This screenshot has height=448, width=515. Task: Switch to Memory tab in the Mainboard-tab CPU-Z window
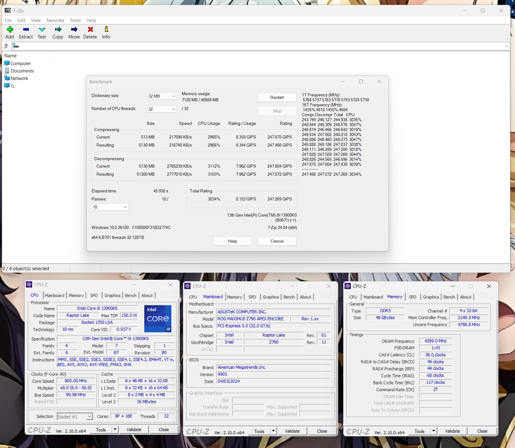(235, 297)
